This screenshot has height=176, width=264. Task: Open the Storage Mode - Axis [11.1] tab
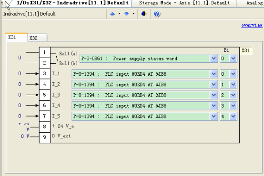coord(184,3)
